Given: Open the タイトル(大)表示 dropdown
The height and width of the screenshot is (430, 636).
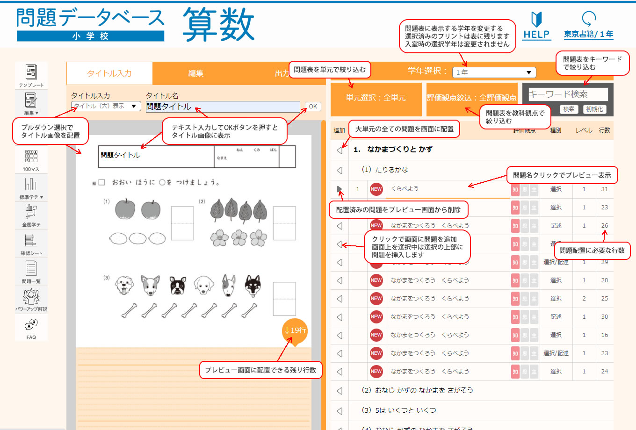Looking at the screenshot, I should tap(106, 106).
